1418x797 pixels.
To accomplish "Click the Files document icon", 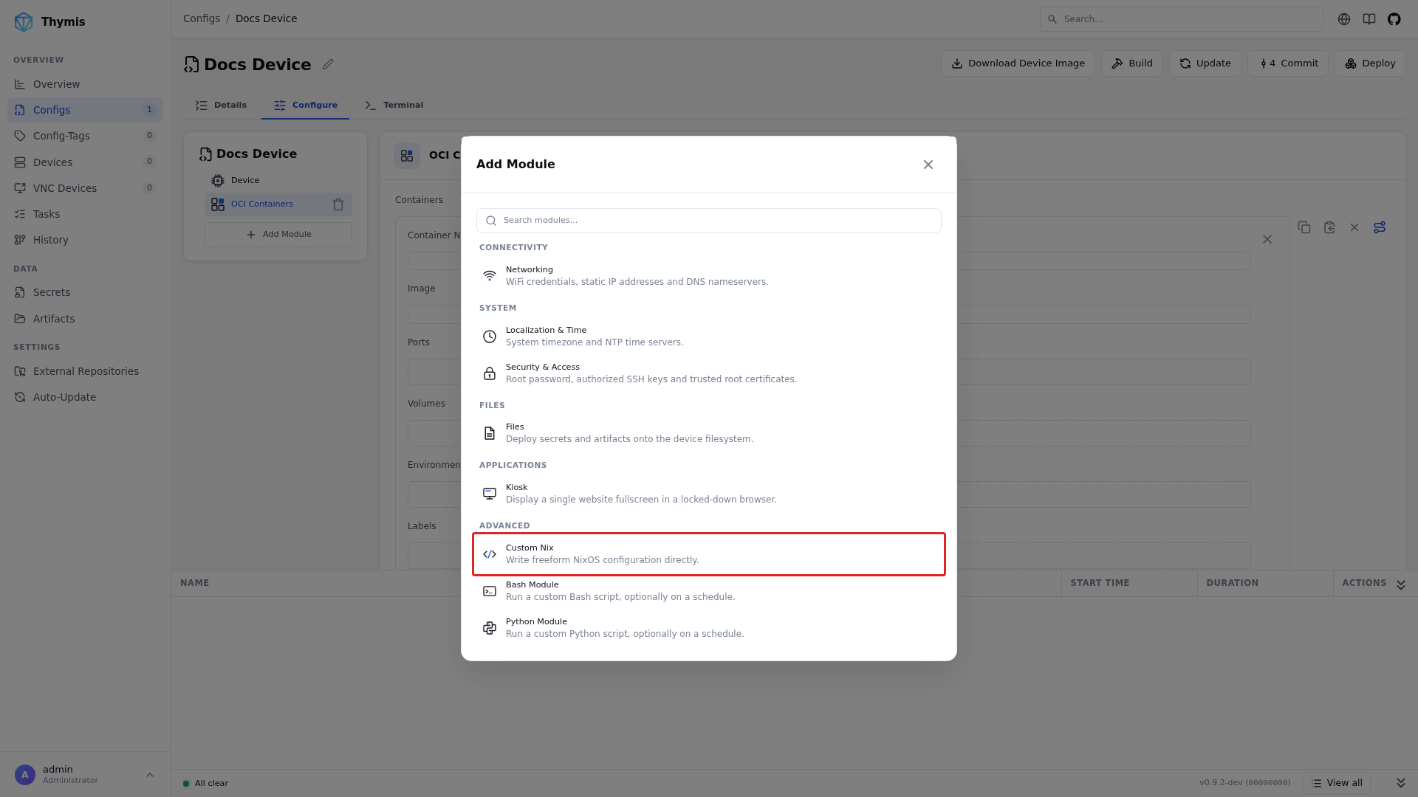I will tap(490, 433).
